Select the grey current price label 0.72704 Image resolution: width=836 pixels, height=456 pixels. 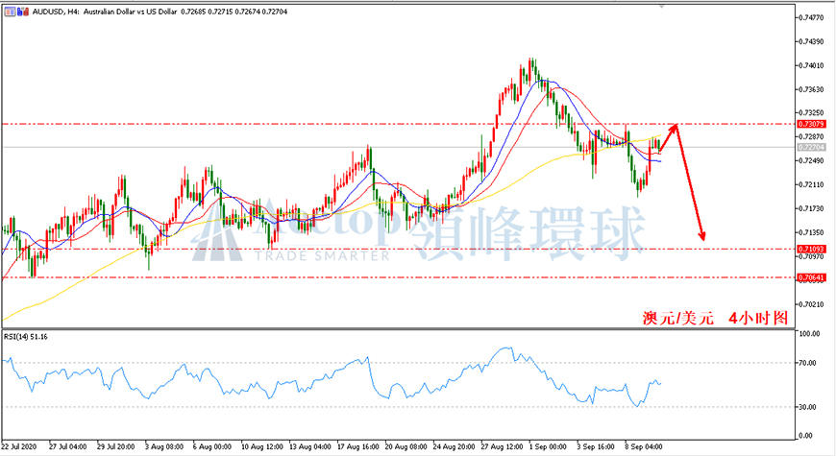811,147
